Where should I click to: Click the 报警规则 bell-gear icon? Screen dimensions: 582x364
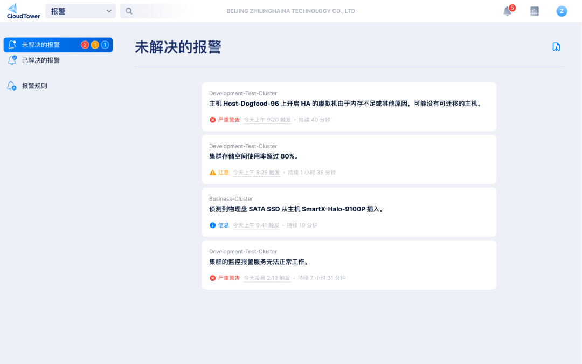click(x=12, y=86)
